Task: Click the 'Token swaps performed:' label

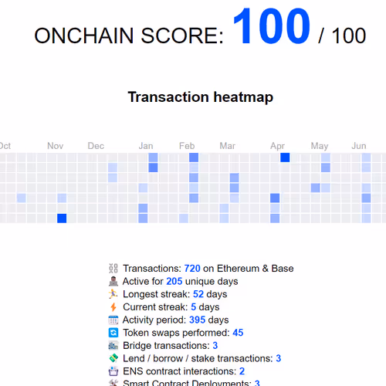Action: [x=176, y=333]
